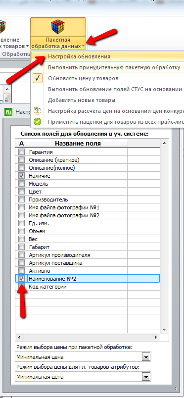Select the Артикул поставщика row text
This screenshot has height=398, width=184.
click(55, 263)
